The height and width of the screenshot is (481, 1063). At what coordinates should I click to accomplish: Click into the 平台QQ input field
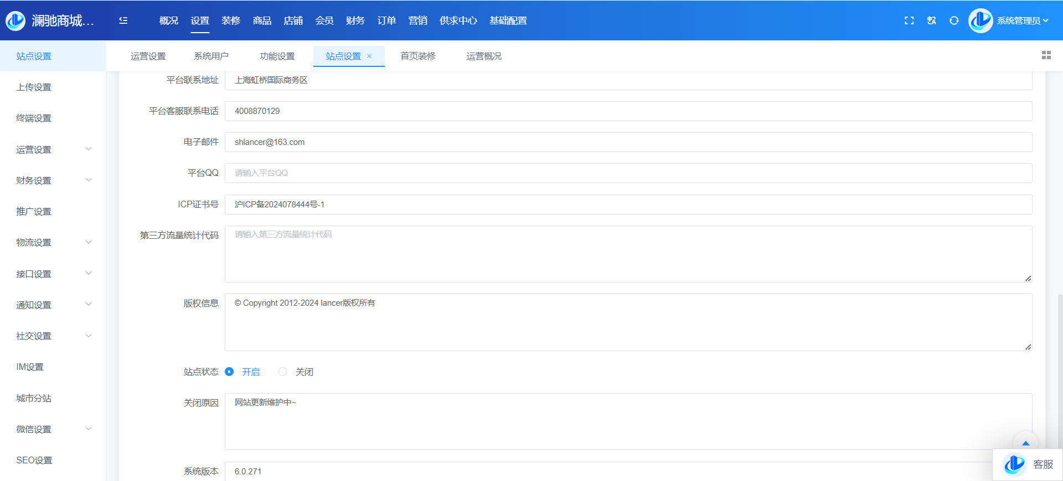click(628, 173)
